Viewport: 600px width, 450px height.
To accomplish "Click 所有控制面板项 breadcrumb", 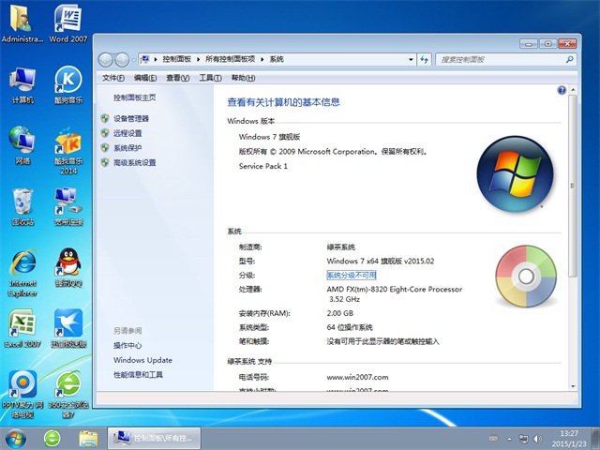I will [230, 59].
